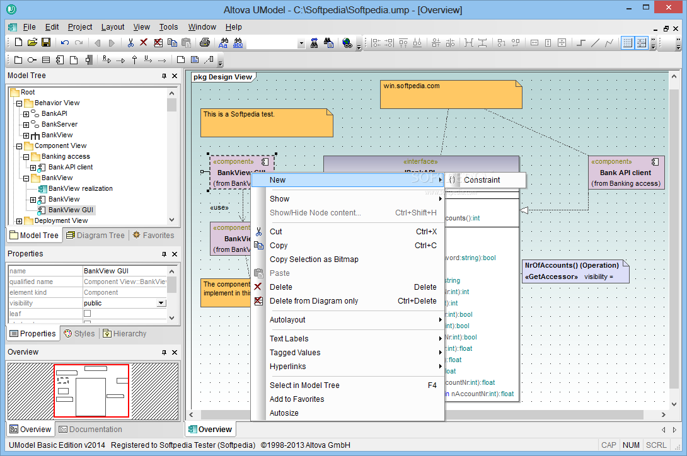Image resolution: width=687 pixels, height=456 pixels.
Task: Add a package with the folder-shape tool
Action: [18, 60]
